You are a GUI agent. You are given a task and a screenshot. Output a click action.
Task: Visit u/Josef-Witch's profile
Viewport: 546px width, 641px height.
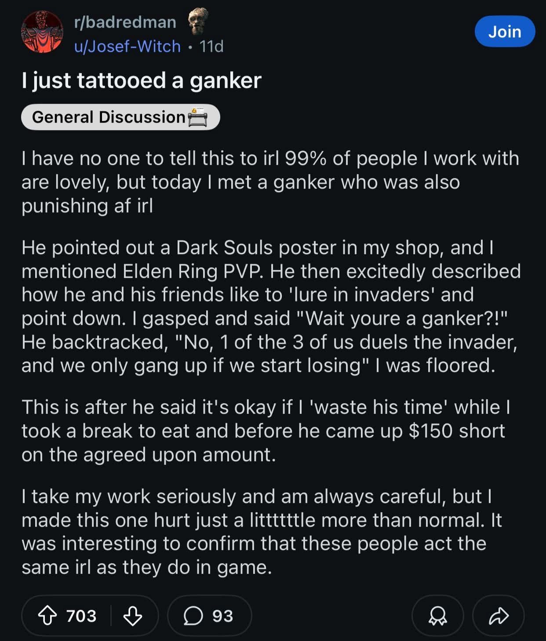click(x=127, y=46)
